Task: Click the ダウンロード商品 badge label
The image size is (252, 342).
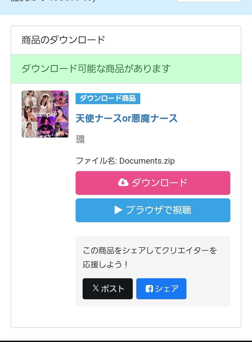Action: [108, 99]
